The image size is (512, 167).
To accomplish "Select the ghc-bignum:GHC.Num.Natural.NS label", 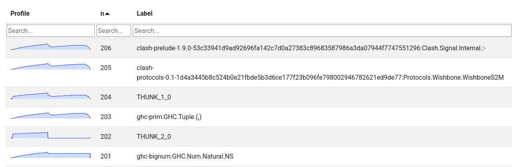I will coord(185,156).
